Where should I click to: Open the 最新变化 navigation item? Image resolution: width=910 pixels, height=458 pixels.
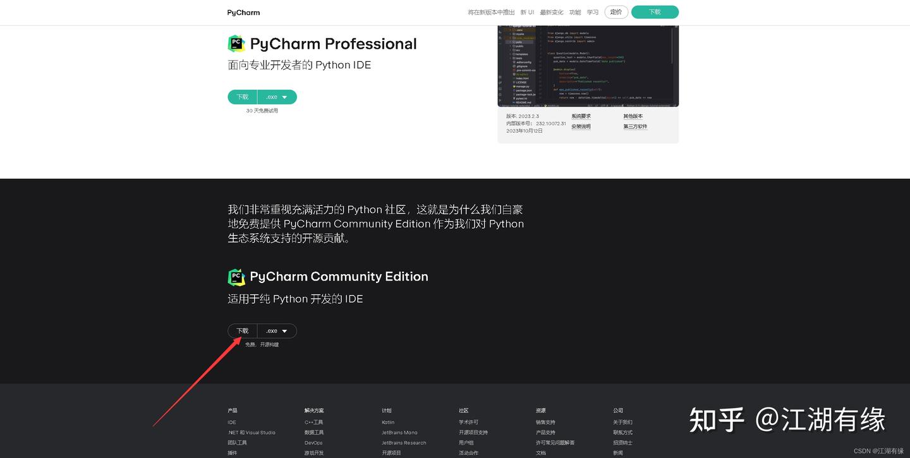[552, 12]
